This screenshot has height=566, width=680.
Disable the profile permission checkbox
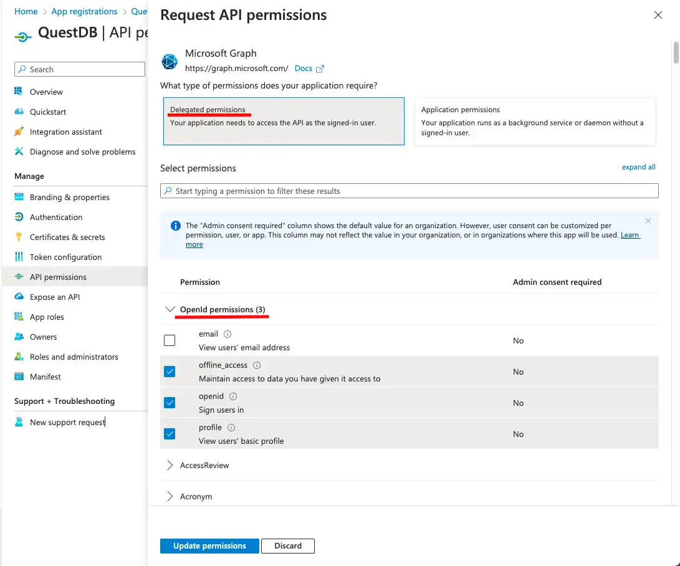point(169,434)
